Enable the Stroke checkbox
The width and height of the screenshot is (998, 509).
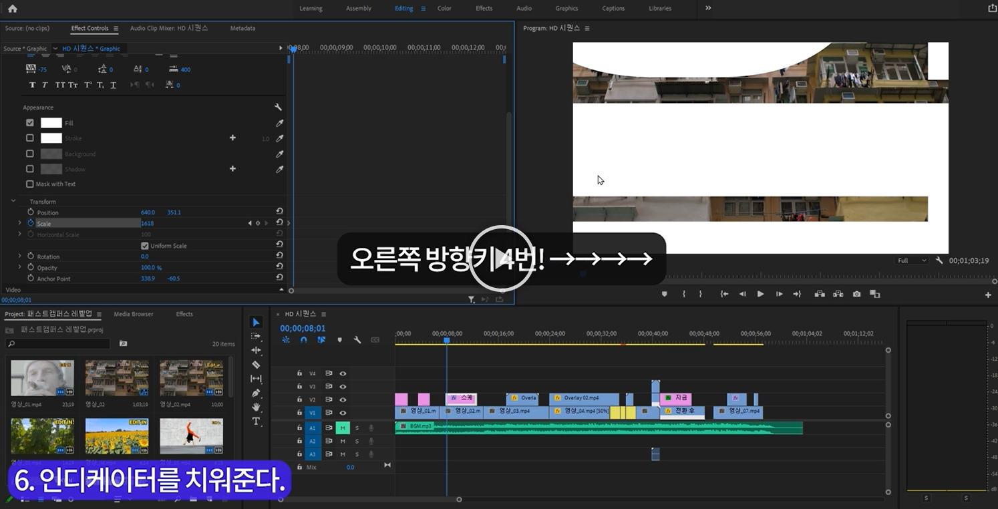(29, 138)
